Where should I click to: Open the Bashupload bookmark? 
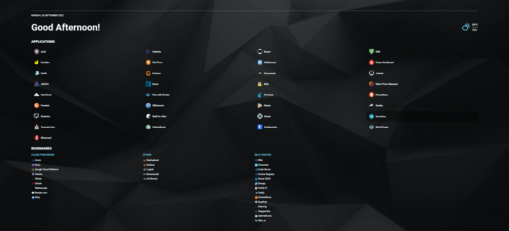pyautogui.click(x=152, y=160)
